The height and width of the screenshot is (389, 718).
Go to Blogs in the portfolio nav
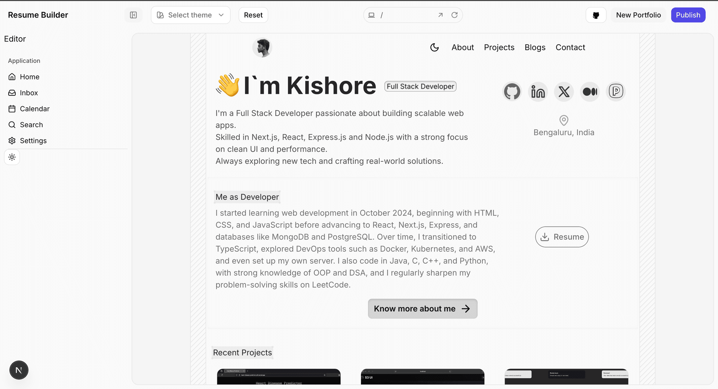click(535, 48)
